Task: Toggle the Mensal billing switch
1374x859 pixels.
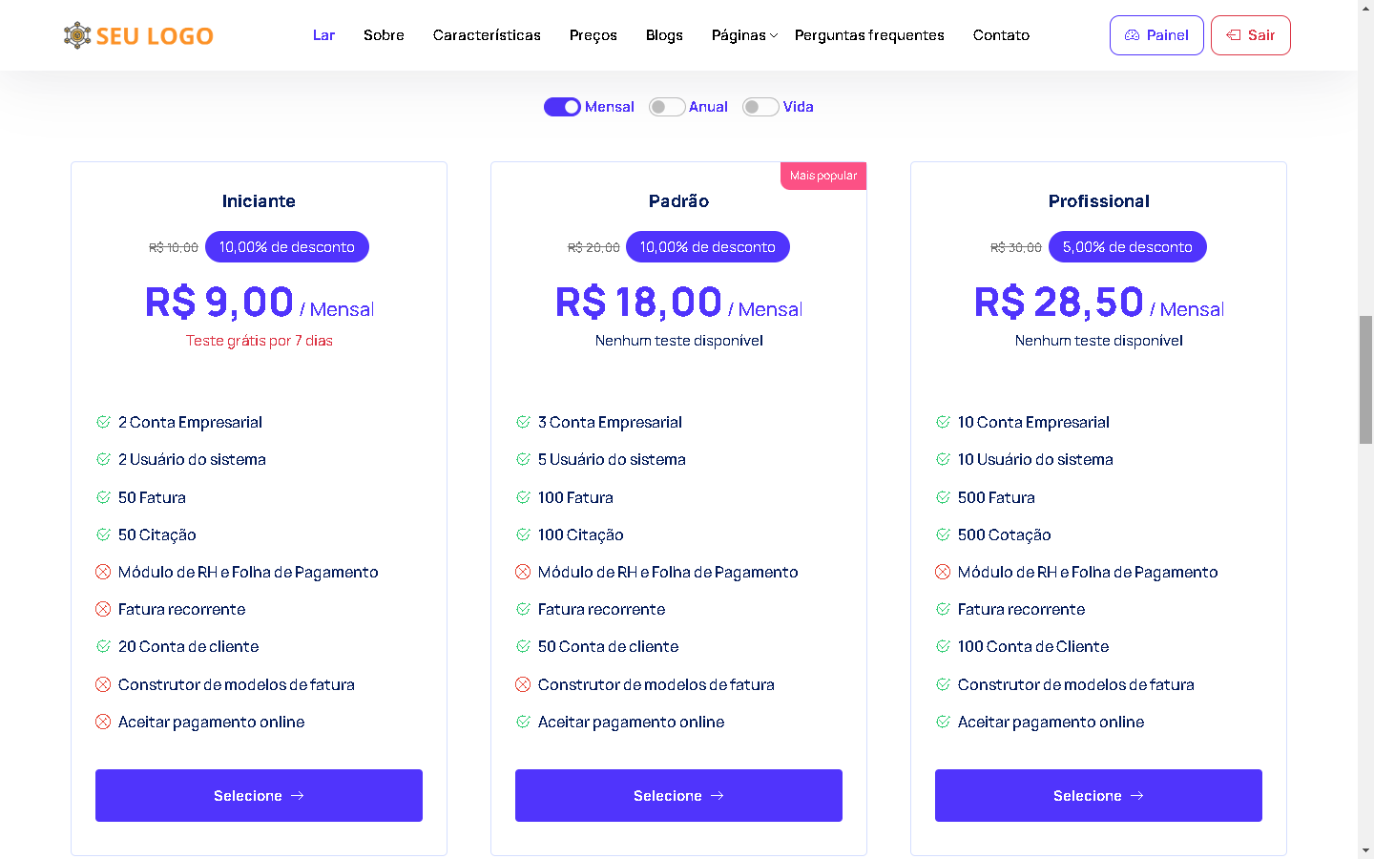Action: tap(562, 107)
